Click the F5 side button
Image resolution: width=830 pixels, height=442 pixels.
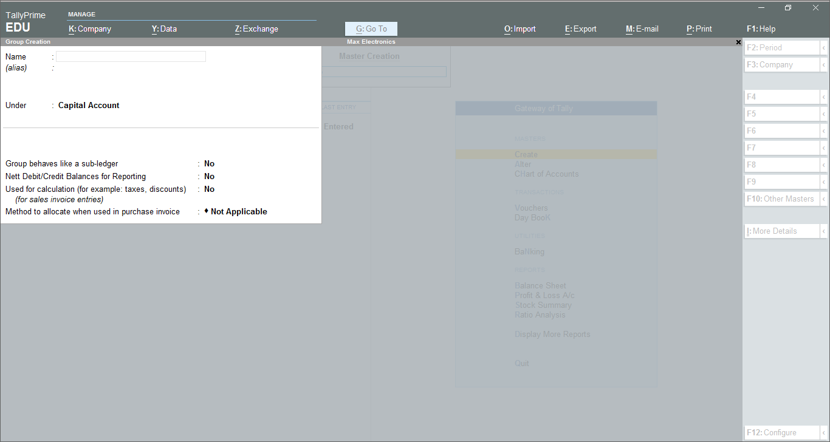click(x=782, y=114)
